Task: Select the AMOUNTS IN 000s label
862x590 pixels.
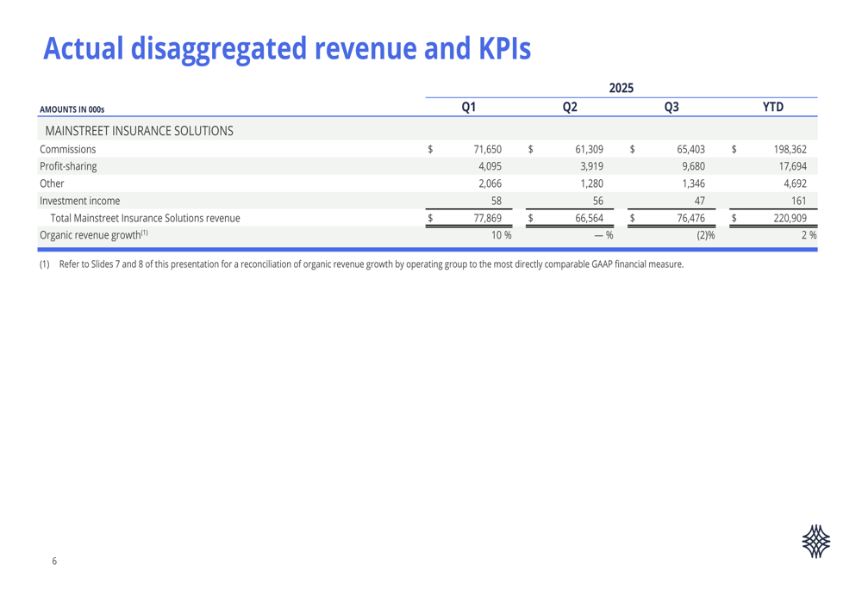Action: (x=72, y=109)
